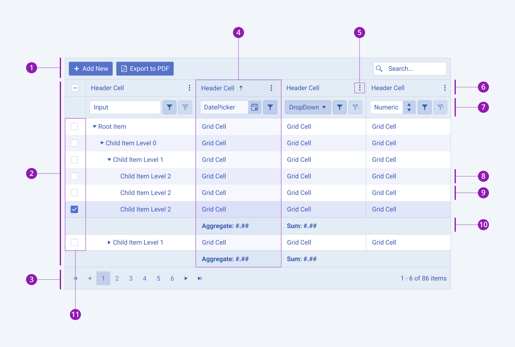Select the bottom Aggregate: #.## footer cell
This screenshot has width=515, height=347.
[238, 259]
